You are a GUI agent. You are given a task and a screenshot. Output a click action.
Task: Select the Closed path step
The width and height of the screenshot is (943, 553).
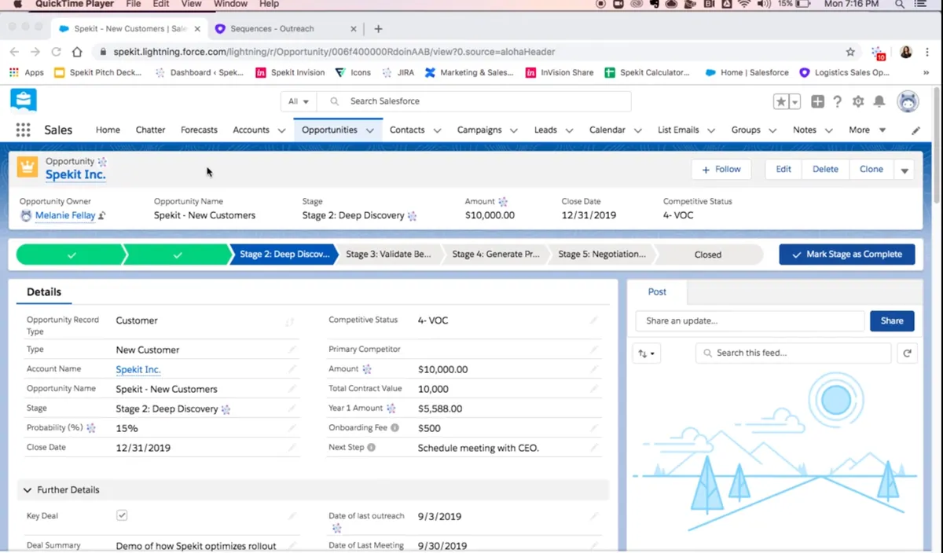(x=707, y=255)
